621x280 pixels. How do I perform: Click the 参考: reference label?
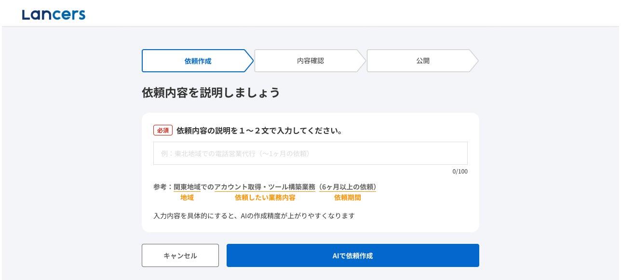click(x=163, y=187)
